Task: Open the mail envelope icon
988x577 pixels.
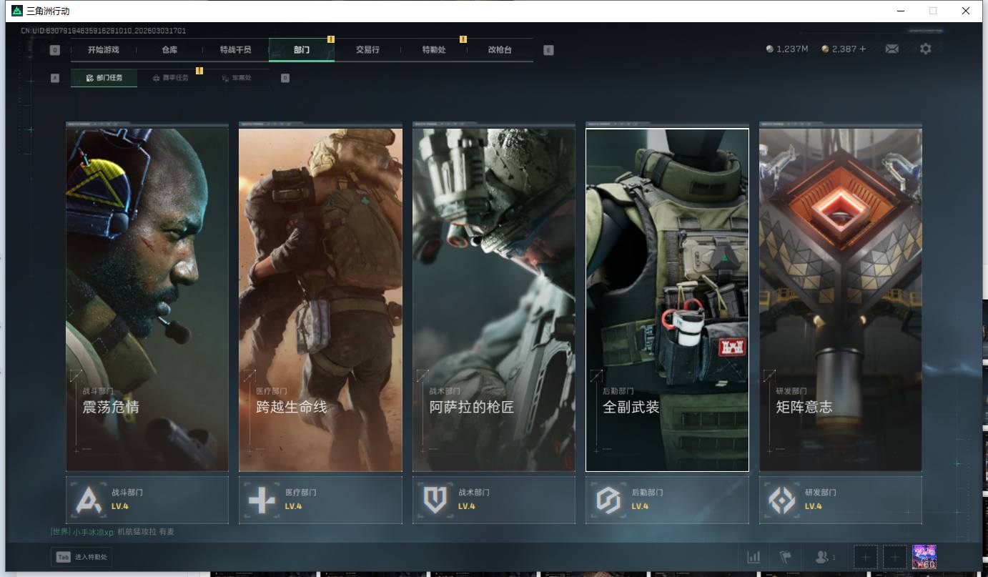Action: (891, 49)
